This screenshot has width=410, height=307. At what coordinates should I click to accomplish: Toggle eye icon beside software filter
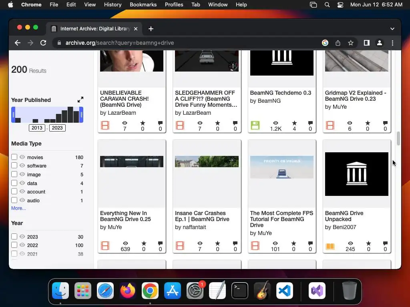tap(22, 165)
